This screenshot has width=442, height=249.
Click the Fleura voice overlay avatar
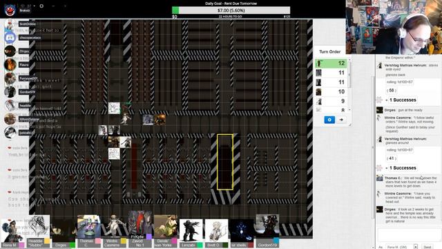coord(10,64)
